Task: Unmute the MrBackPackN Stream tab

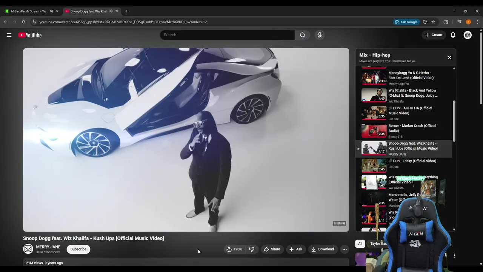Action: pyautogui.click(x=51, y=11)
